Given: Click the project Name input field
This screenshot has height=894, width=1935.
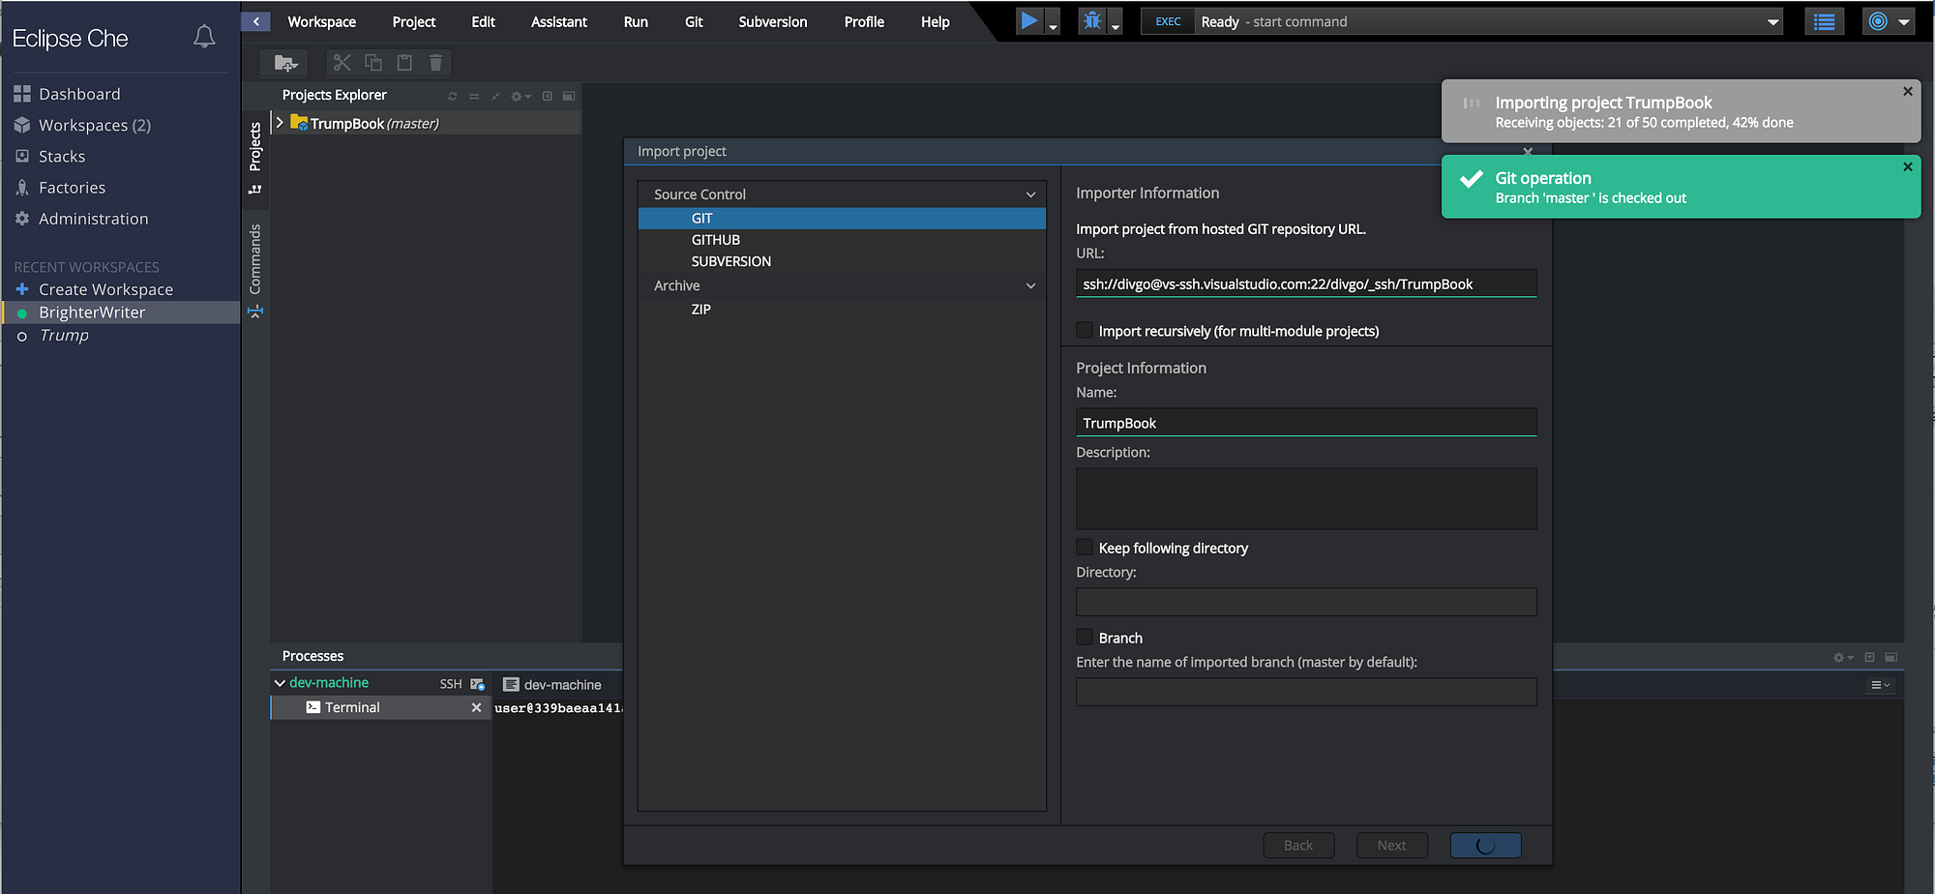Looking at the screenshot, I should click(1305, 423).
